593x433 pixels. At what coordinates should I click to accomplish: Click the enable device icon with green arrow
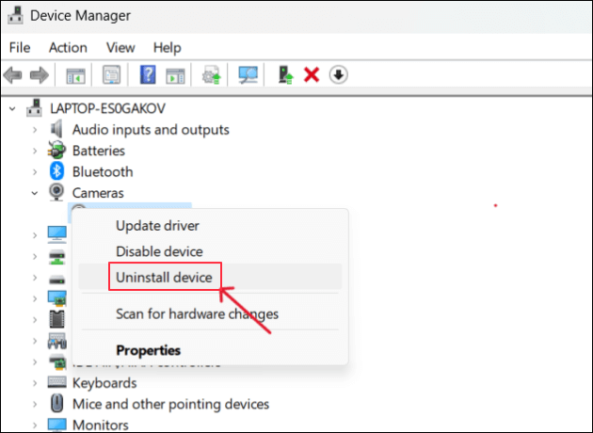[285, 75]
